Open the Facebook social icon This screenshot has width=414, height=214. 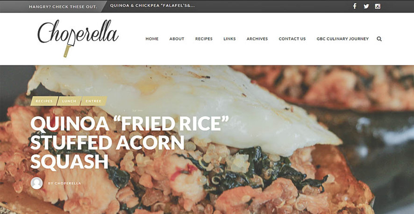(x=355, y=6)
